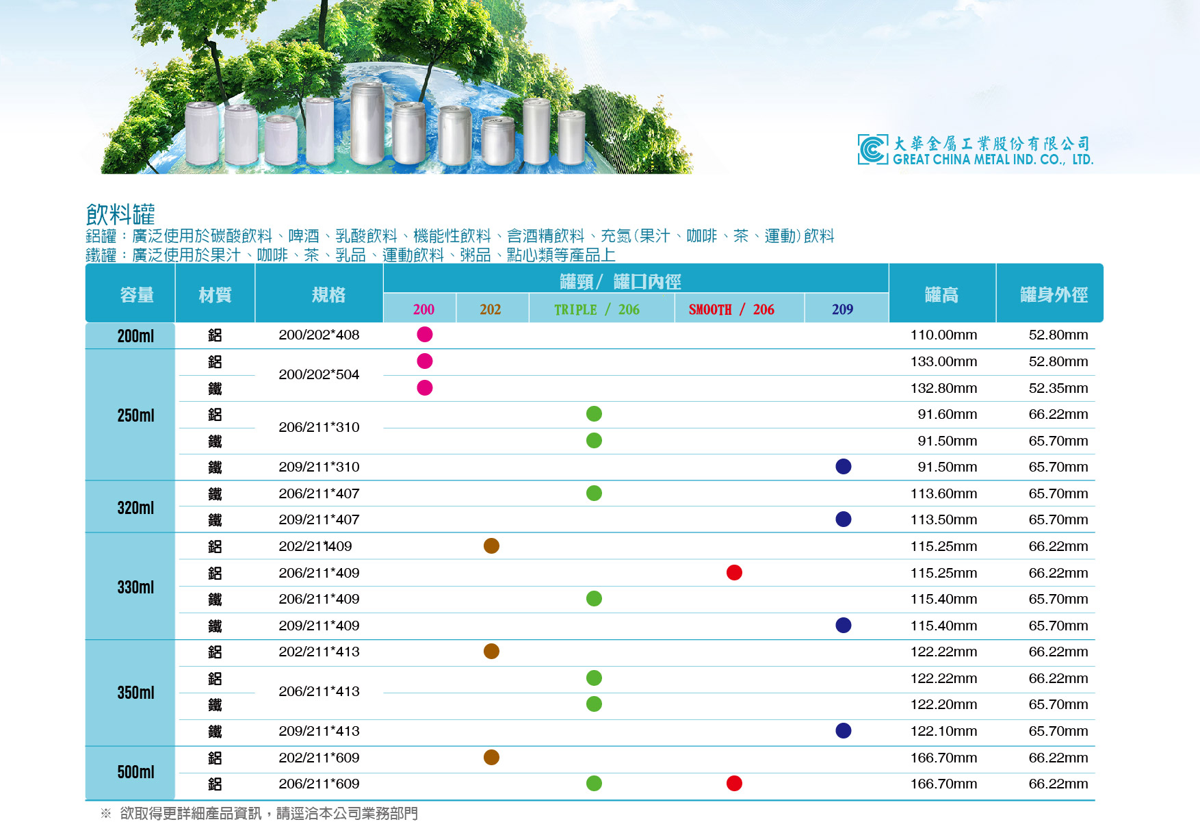
Task: Select the TRIPLE / 206 column header
Action: (x=597, y=309)
